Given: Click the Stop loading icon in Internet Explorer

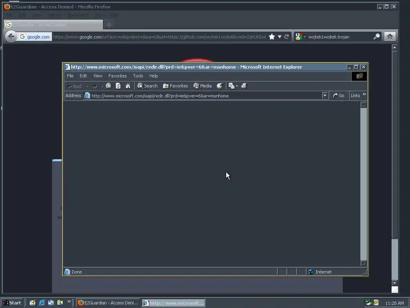Looking at the screenshot, I should point(109,86).
